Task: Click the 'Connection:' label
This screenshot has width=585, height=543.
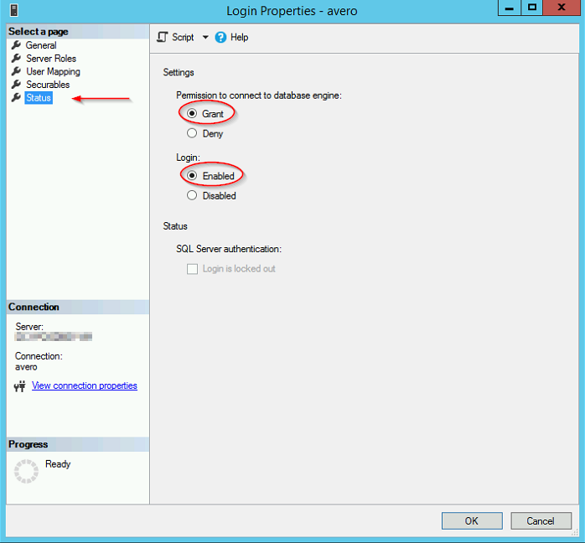Action: click(x=39, y=356)
